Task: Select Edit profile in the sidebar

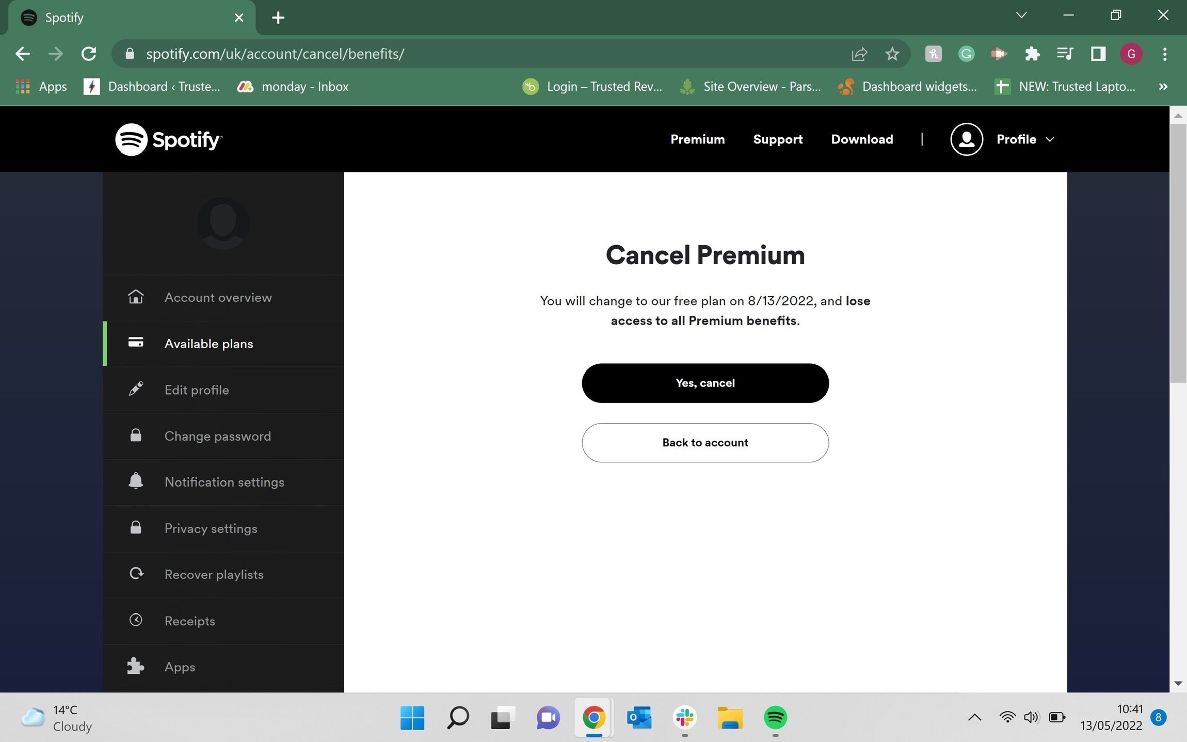Action: (x=223, y=390)
